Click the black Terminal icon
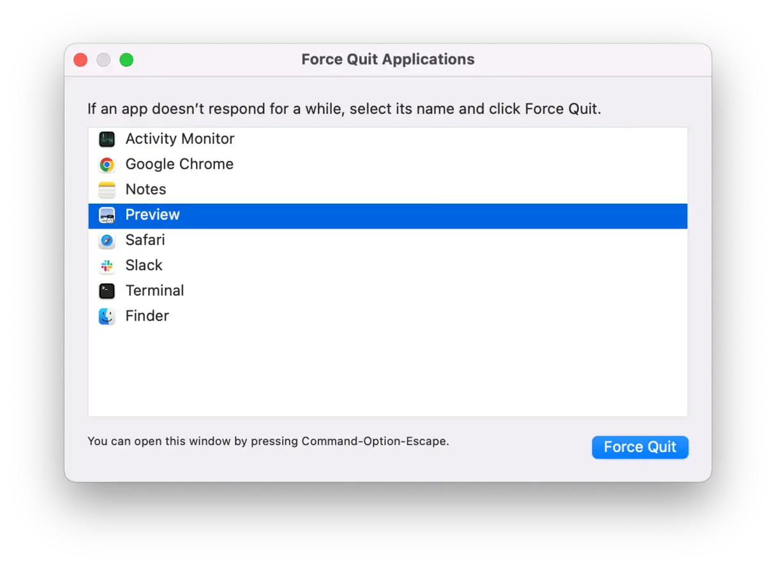The width and height of the screenshot is (776, 567). 107,291
